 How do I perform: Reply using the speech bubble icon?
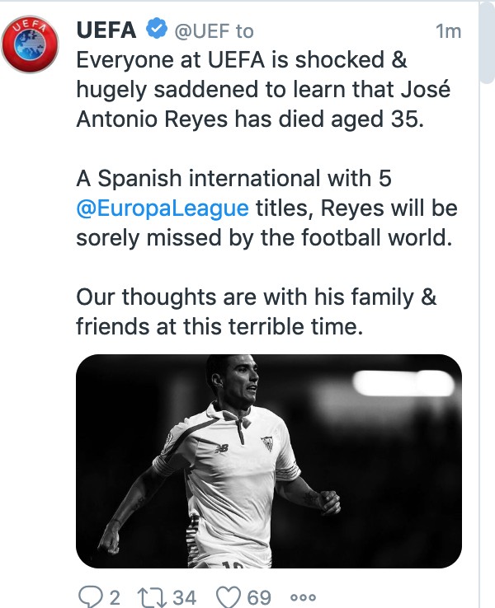coord(86,596)
